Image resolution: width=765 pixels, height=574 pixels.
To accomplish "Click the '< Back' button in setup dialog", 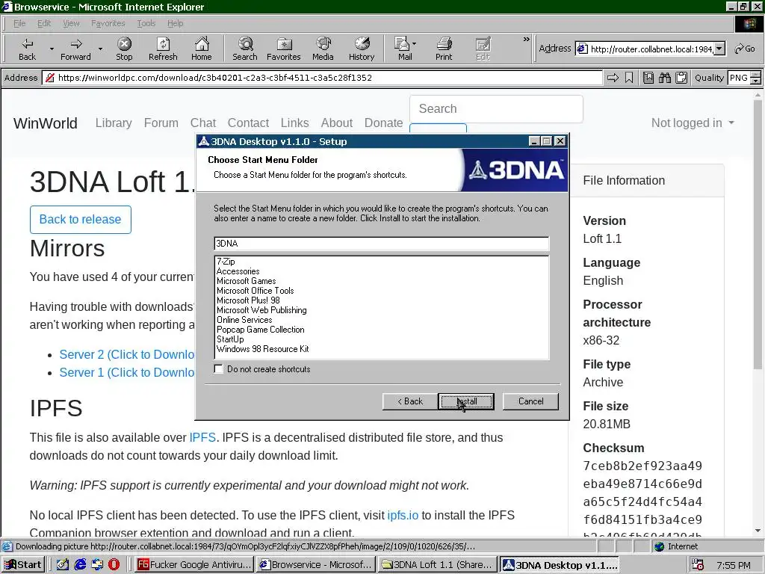I will click(410, 401).
